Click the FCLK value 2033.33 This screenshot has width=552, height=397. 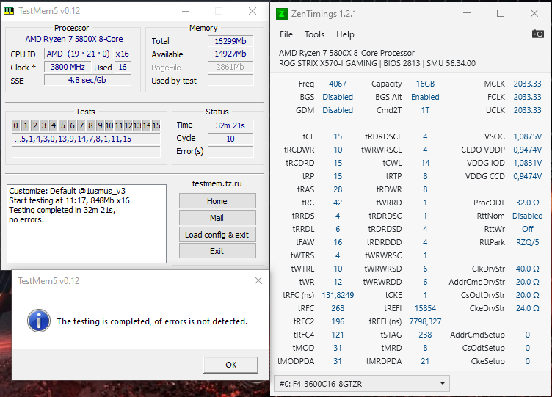pyautogui.click(x=527, y=97)
